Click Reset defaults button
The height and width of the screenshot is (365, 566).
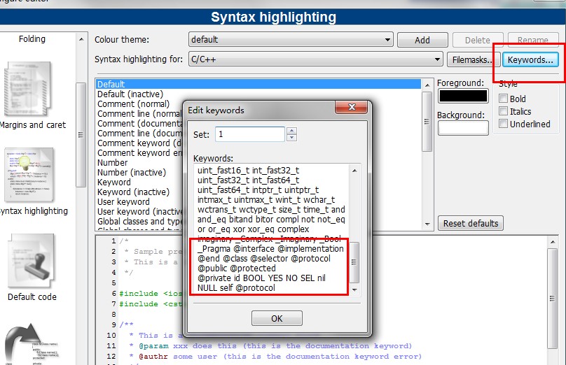click(x=471, y=223)
